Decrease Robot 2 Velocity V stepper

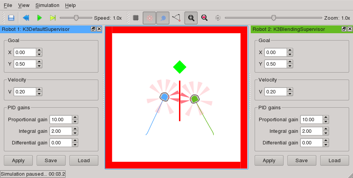click(290, 94)
